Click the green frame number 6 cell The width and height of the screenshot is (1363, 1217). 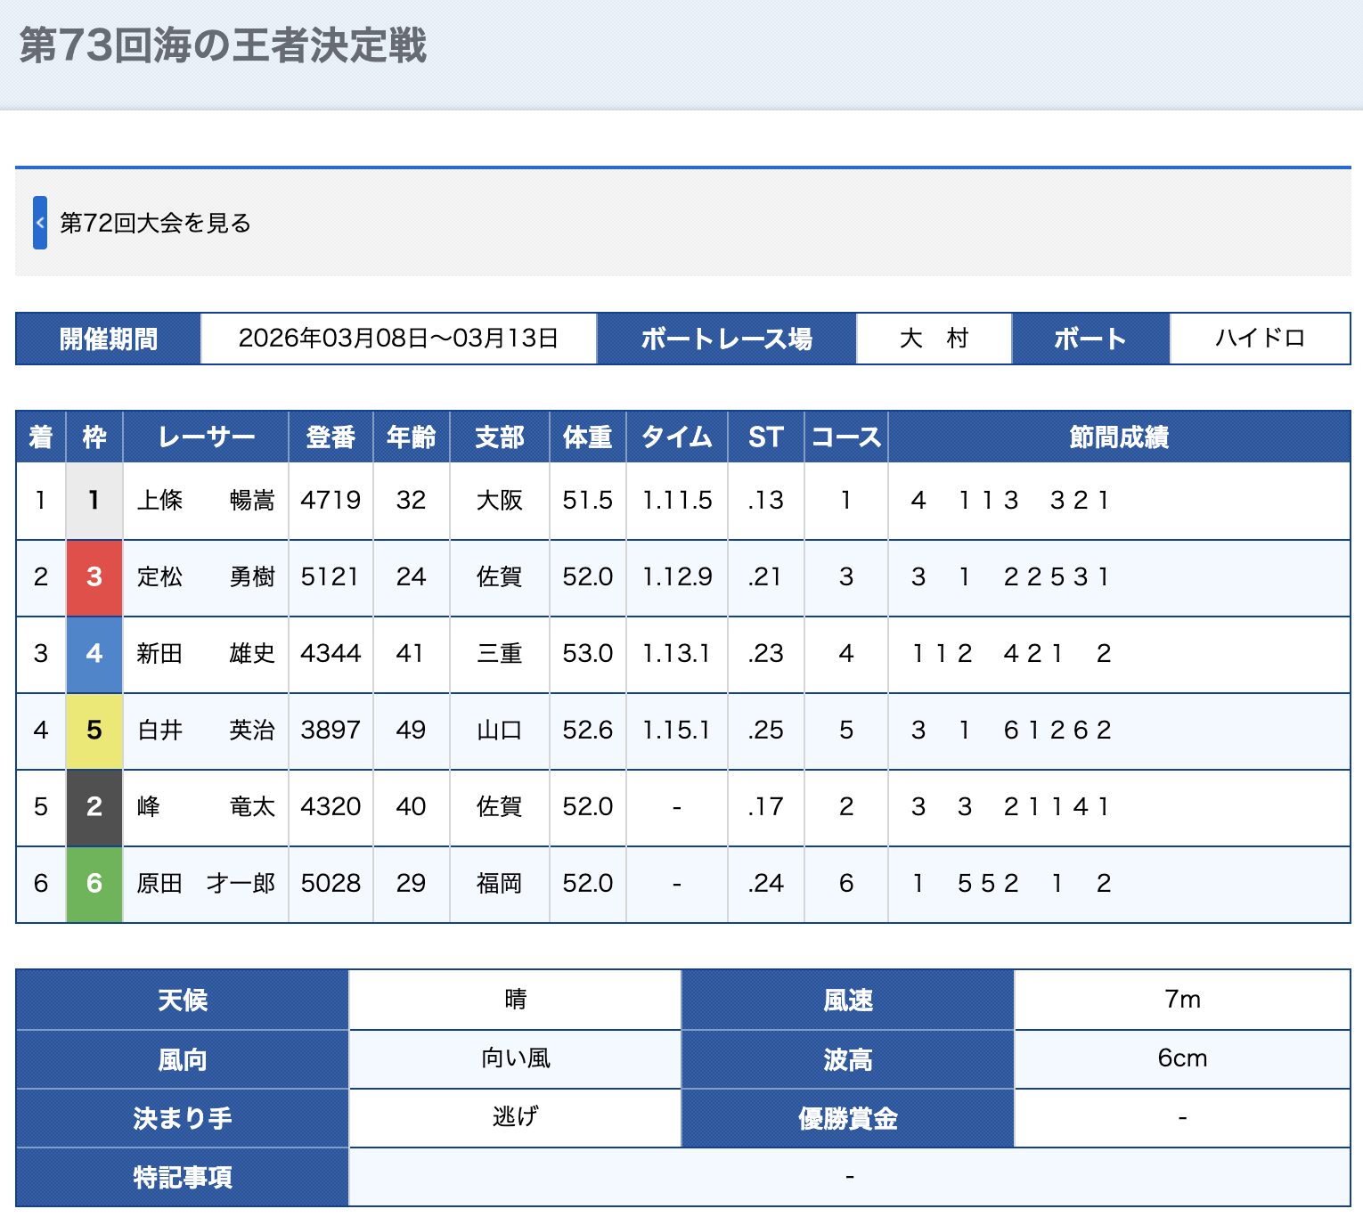(x=94, y=884)
